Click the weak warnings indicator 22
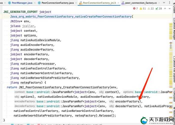175x125 pixels. (151, 8)
